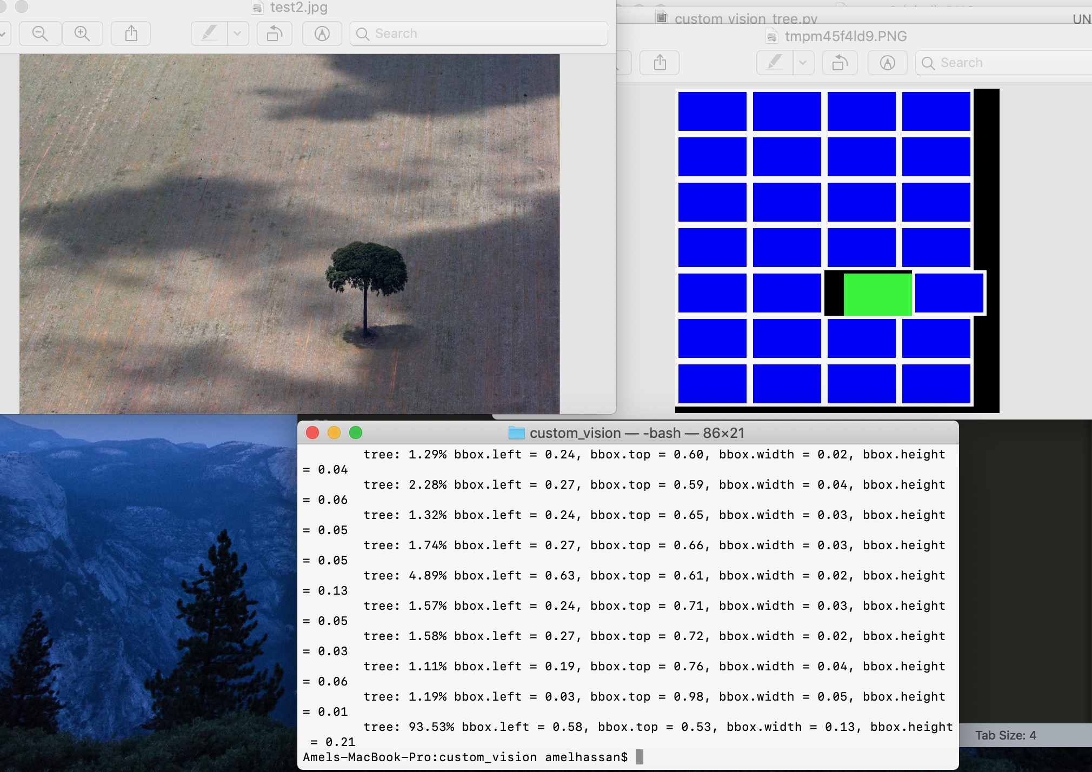Click highlight pen tool in test2.jpg toolbar
Image resolution: width=1092 pixels, height=772 pixels.
coord(210,34)
